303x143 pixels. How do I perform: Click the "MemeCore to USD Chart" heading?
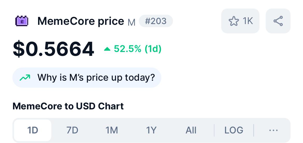pyautogui.click(x=68, y=106)
